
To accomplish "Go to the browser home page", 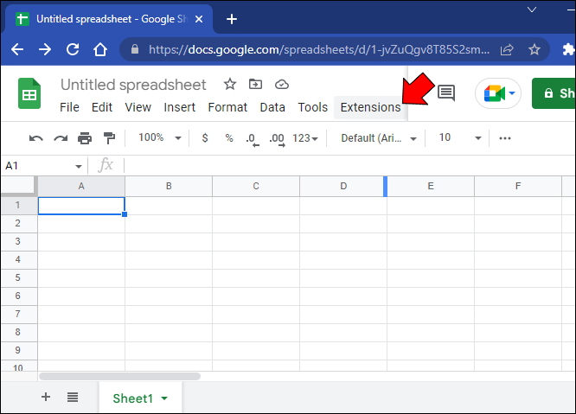I will 100,48.
